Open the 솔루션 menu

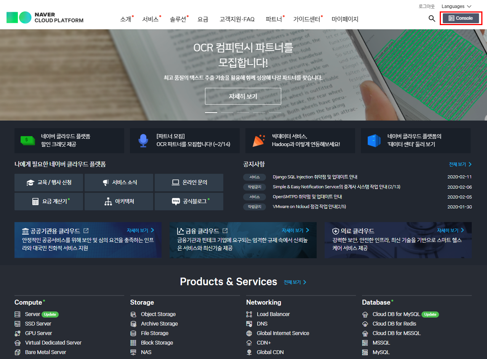click(x=178, y=19)
